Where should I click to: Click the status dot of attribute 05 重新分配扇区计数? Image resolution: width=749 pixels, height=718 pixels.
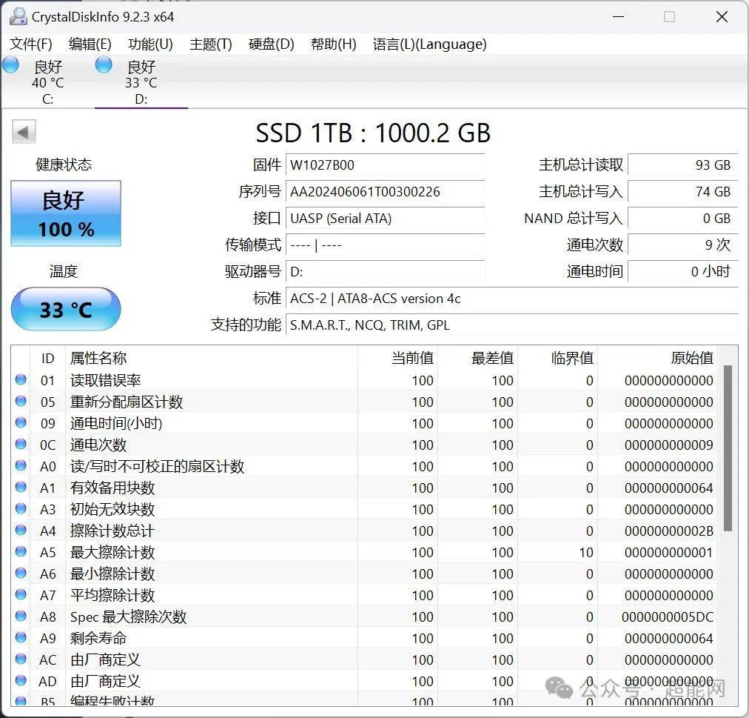tap(21, 402)
